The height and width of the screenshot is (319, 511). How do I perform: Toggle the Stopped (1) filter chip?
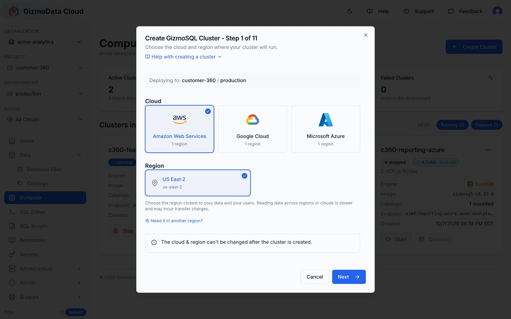[486, 125]
